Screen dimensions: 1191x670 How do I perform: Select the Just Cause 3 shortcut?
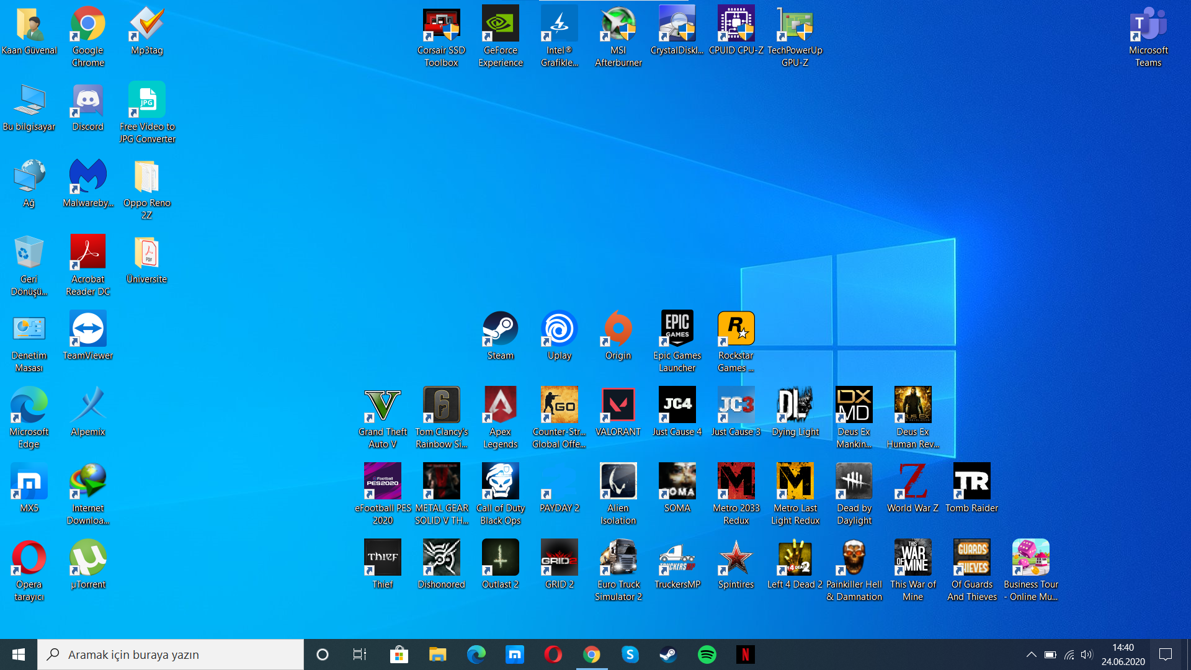[736, 412]
